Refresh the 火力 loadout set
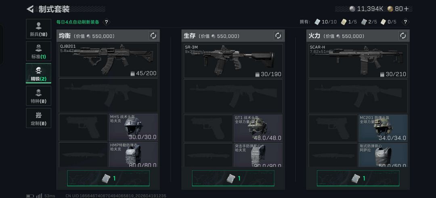 pos(403,35)
